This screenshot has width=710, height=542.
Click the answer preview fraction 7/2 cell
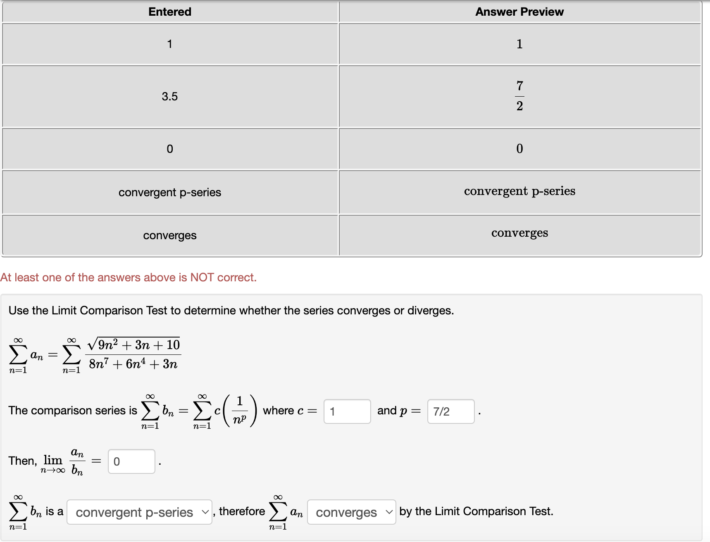(x=519, y=96)
